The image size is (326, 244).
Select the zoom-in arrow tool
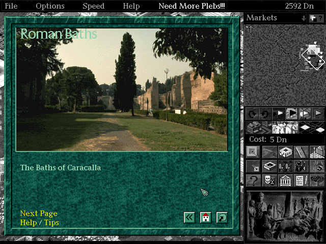click(x=253, y=152)
